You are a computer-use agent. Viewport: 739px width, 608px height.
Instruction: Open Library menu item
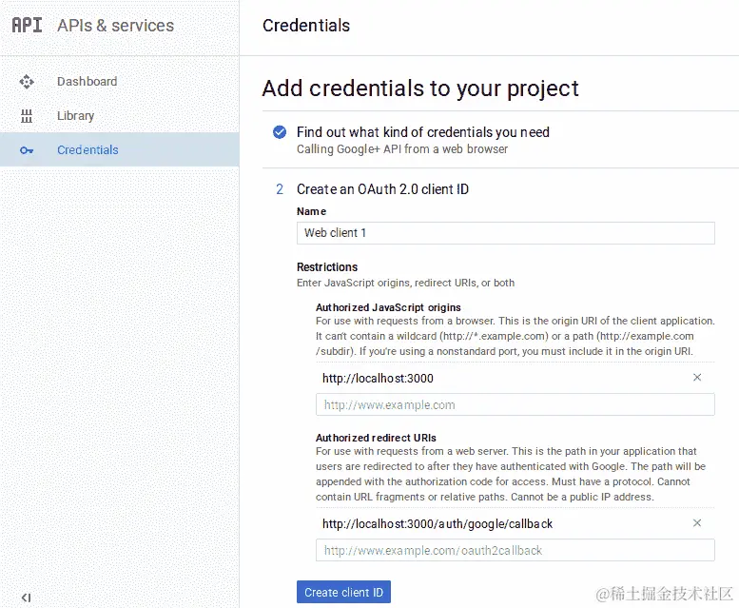point(75,116)
